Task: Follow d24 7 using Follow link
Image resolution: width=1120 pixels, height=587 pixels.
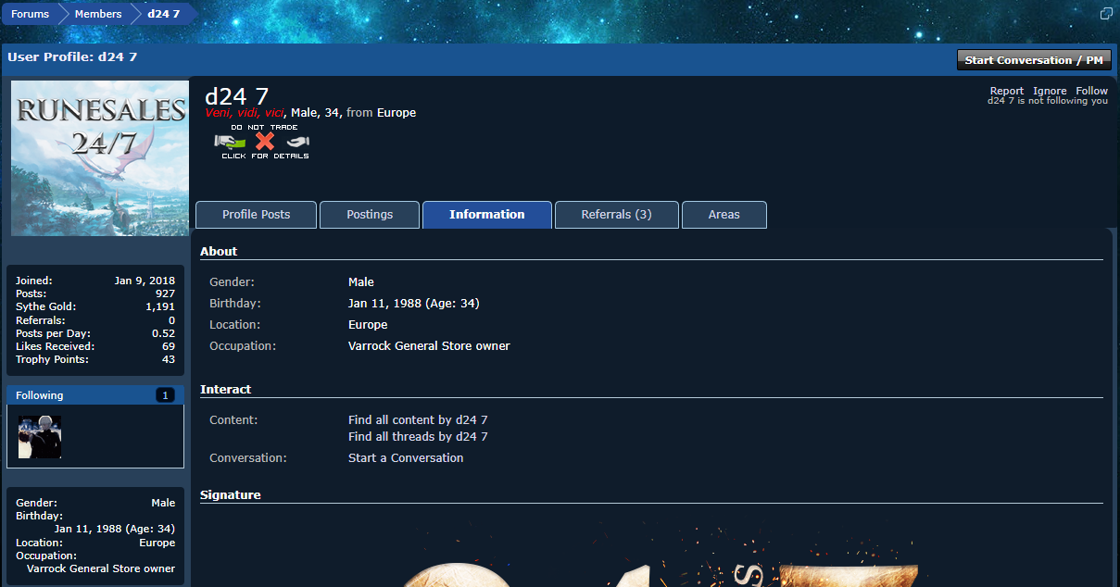Action: pos(1091,91)
